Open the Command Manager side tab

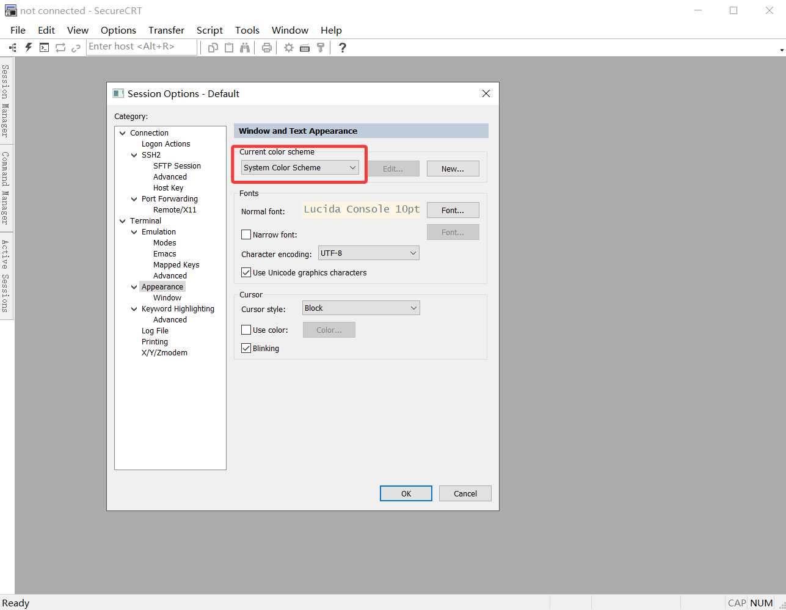[5, 188]
